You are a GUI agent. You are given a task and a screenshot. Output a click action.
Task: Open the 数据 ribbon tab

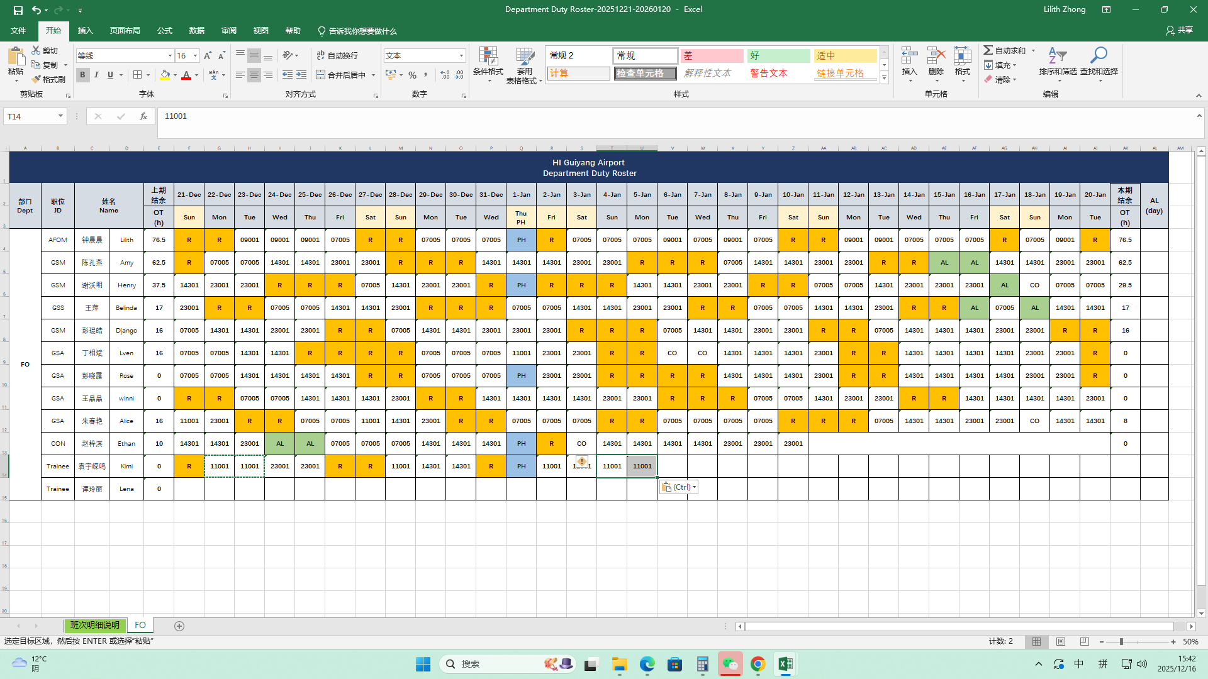(x=197, y=31)
